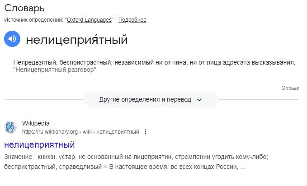Send feedback via the Отзыв link
Viewport: 307px width, 186px height.
(x=290, y=88)
